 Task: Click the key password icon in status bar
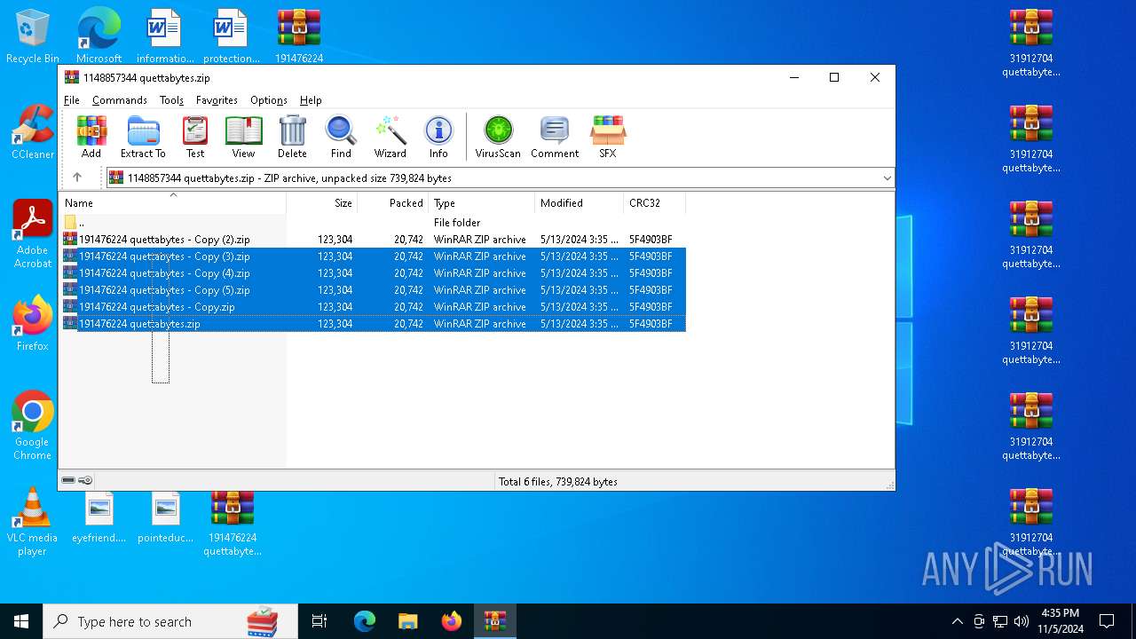tap(85, 480)
